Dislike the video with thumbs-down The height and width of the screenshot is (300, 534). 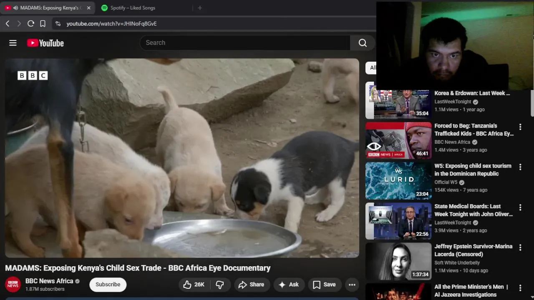click(x=220, y=285)
